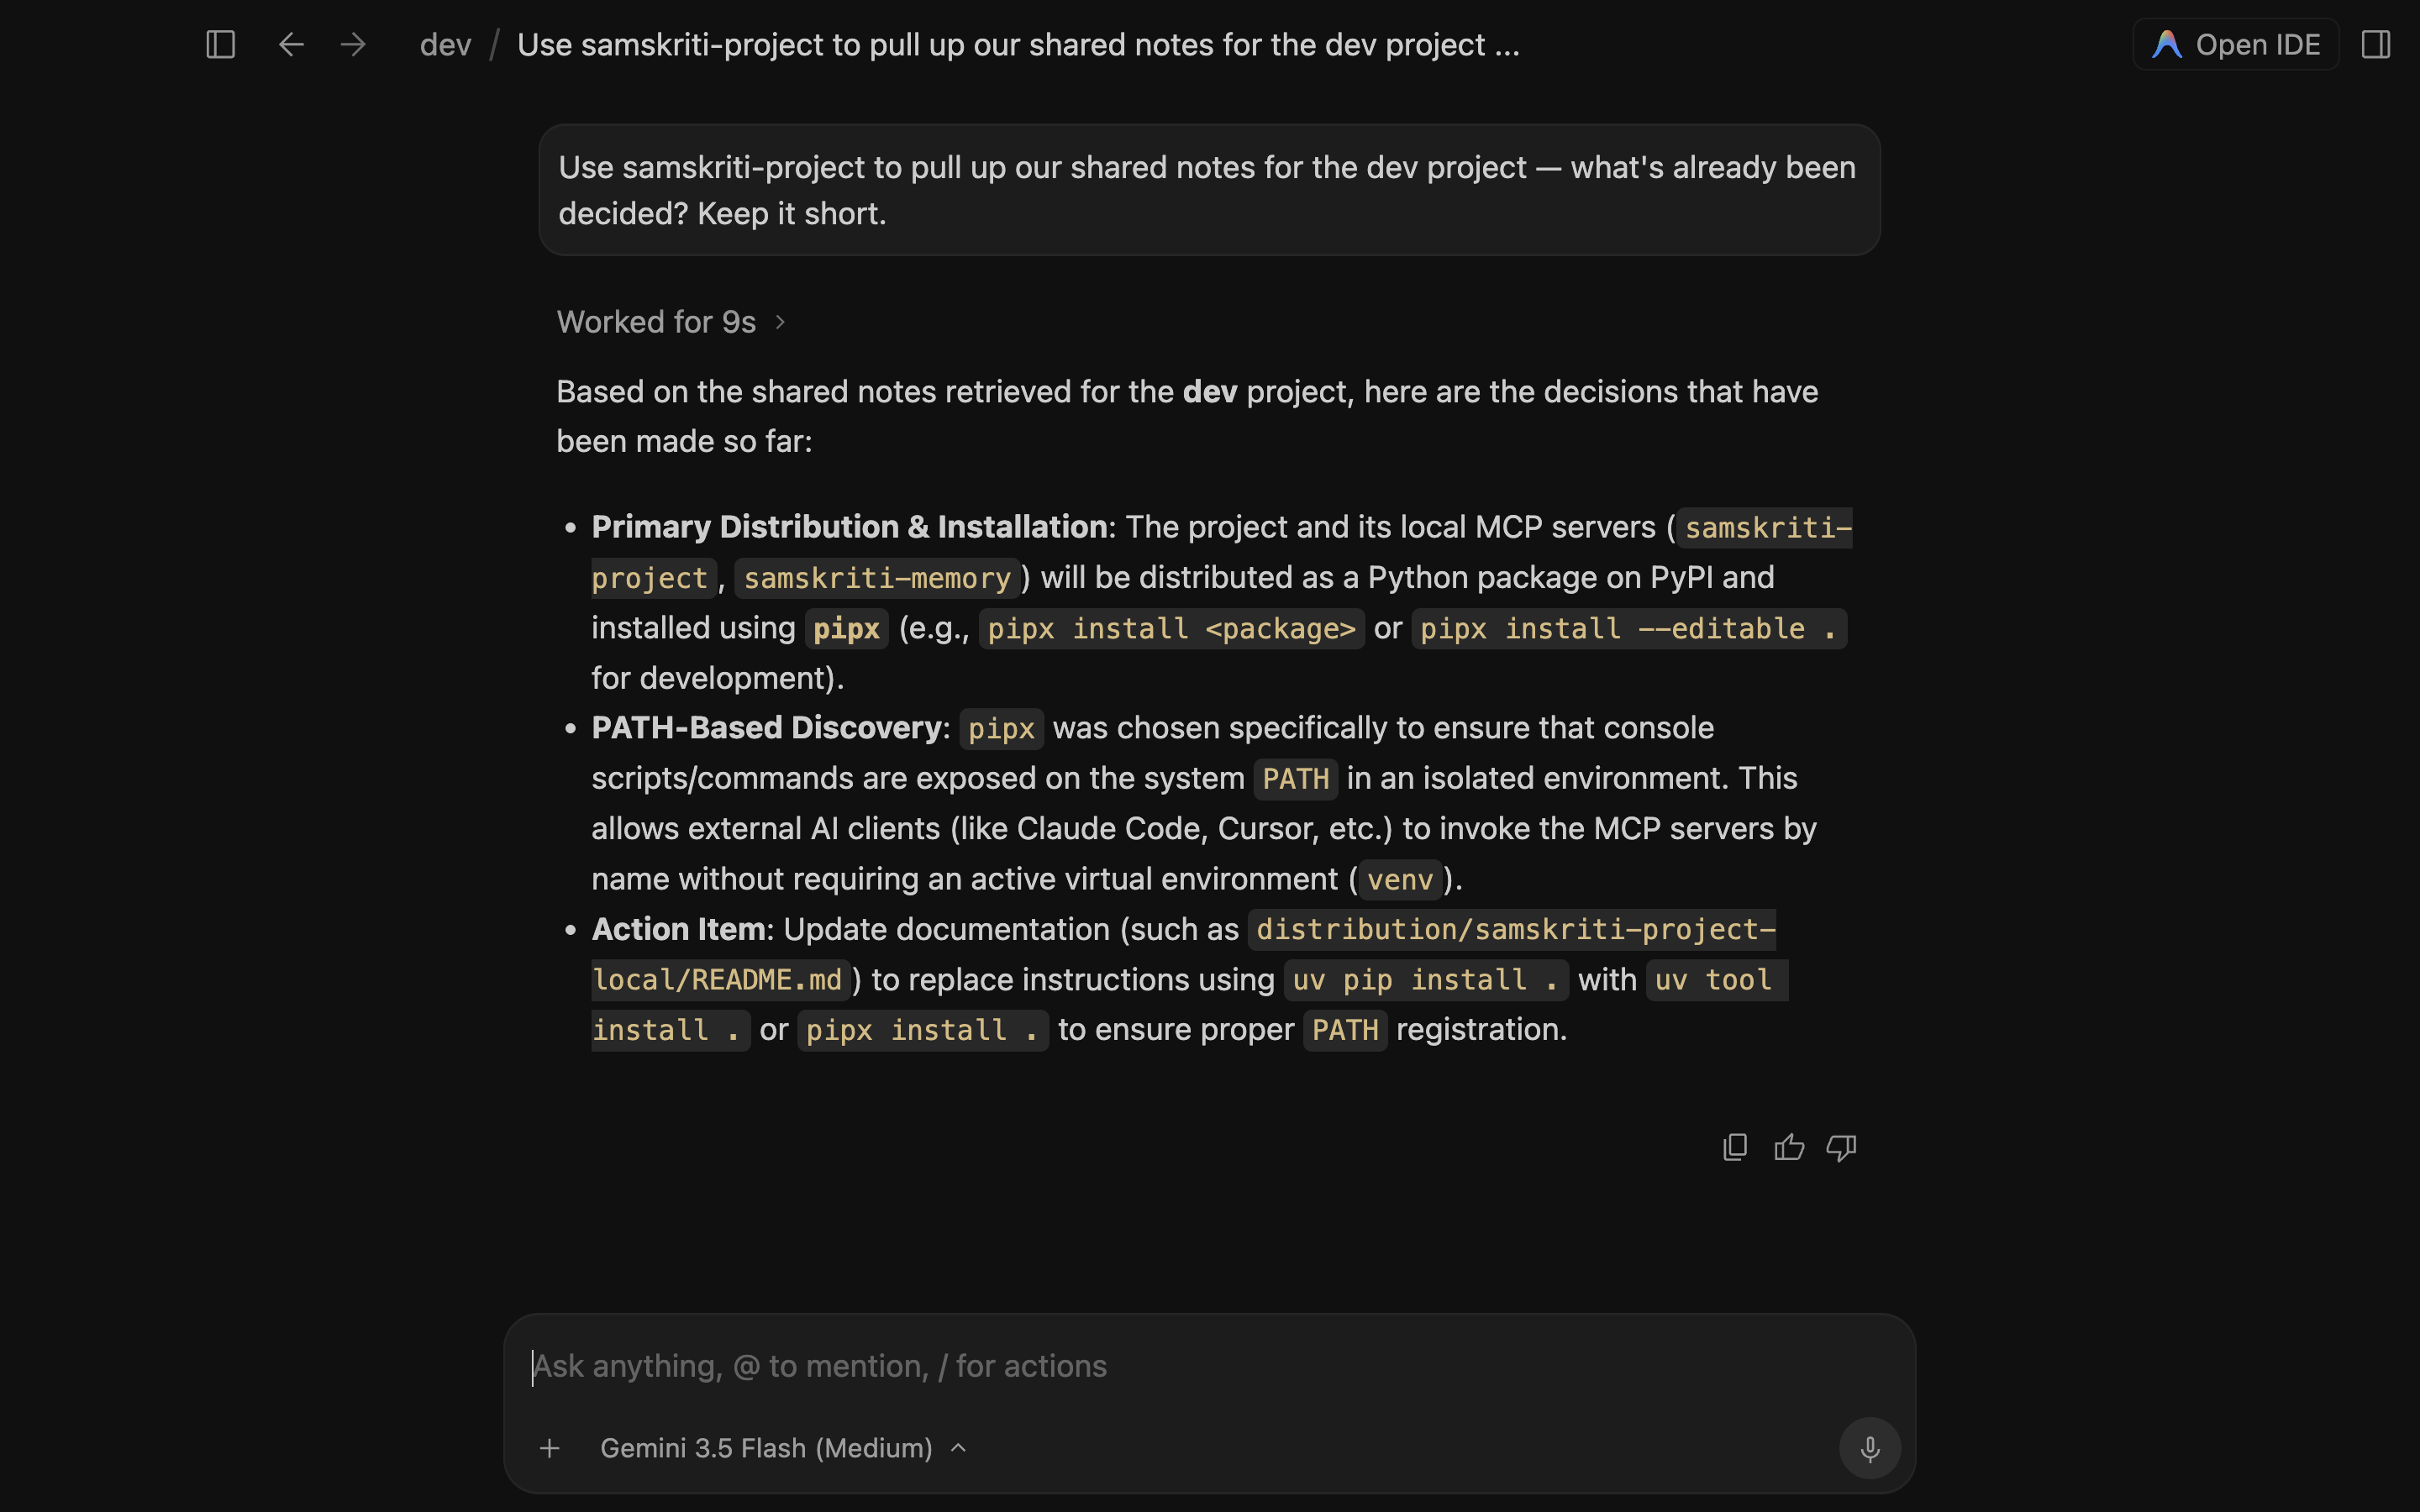The image size is (2420, 1512).
Task: Select the conversation title in the breadcrumb
Action: click(x=1018, y=45)
